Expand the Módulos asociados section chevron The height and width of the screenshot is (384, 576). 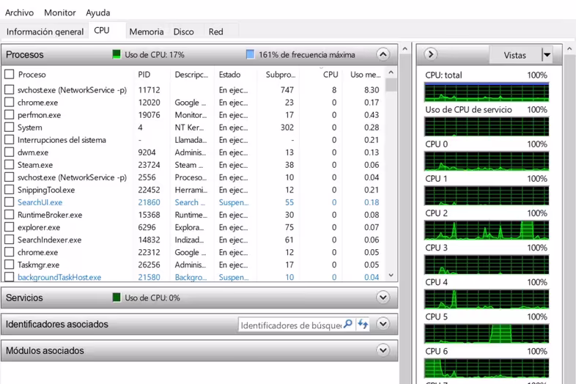click(x=383, y=350)
